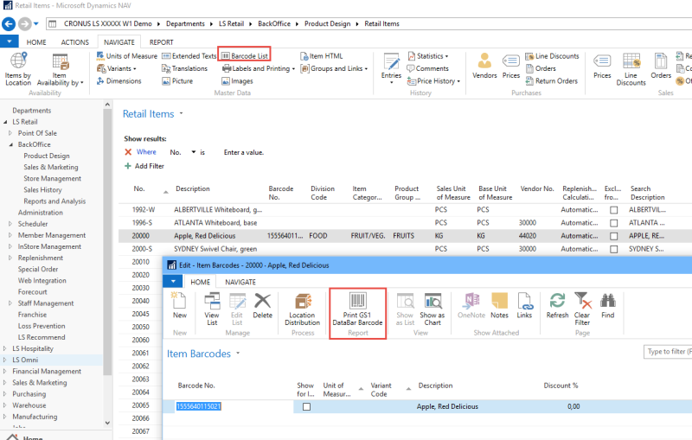Open Item HTML
This screenshot has width=692, height=440.
pos(322,56)
